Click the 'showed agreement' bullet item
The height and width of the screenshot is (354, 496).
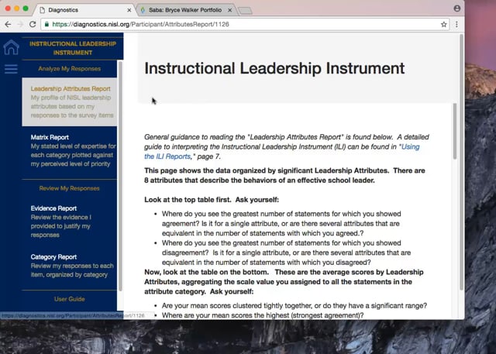(x=281, y=223)
